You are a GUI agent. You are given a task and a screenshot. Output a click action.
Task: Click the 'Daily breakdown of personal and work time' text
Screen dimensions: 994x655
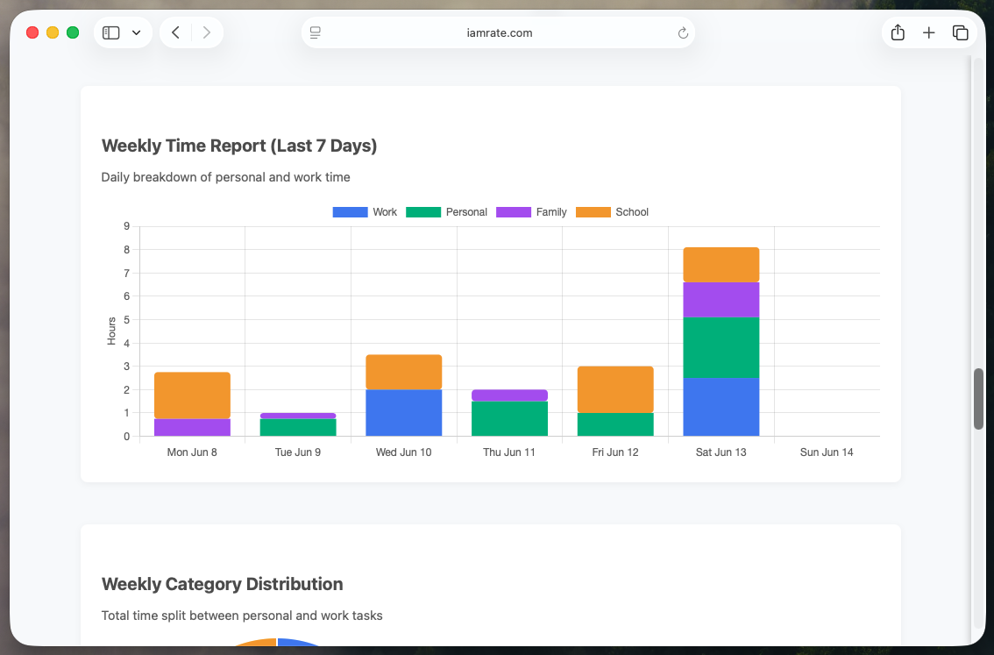[x=225, y=177]
